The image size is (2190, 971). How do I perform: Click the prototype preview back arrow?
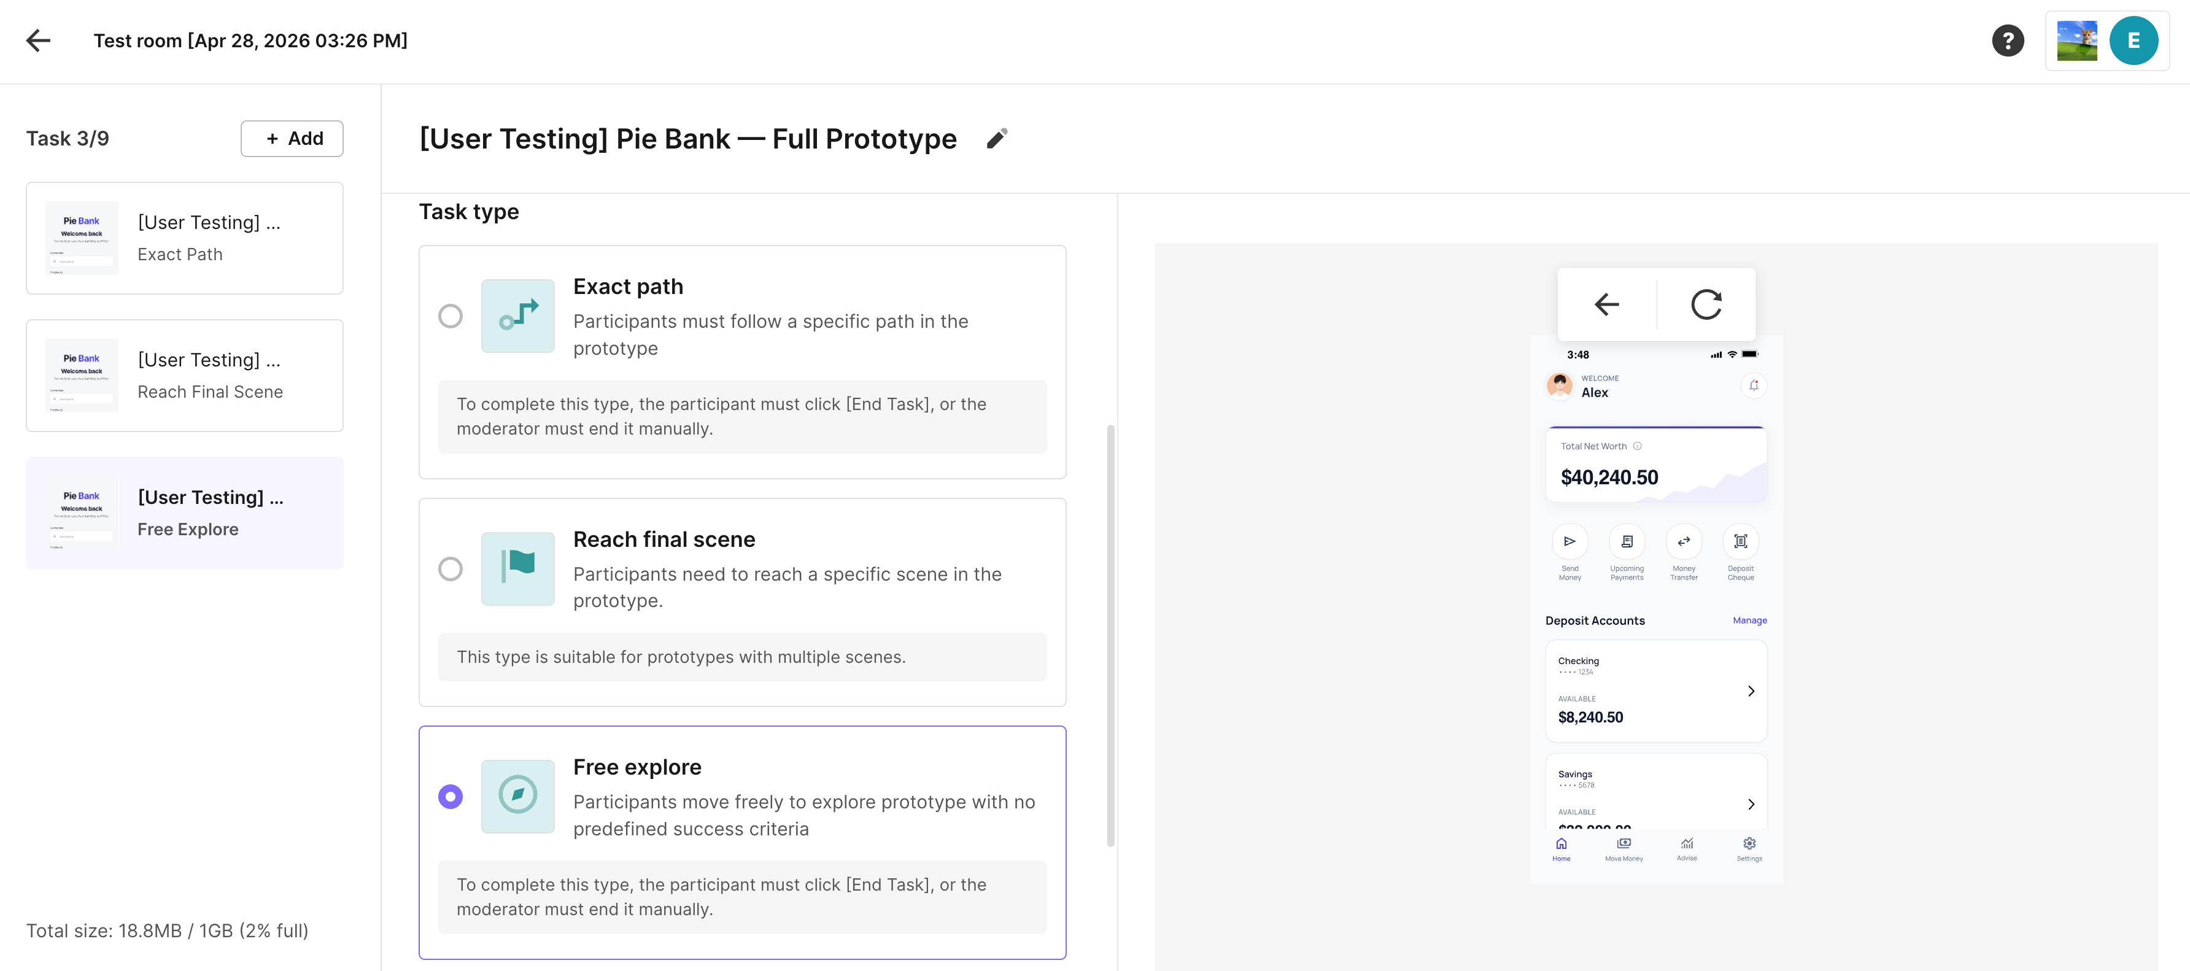pyautogui.click(x=1606, y=304)
